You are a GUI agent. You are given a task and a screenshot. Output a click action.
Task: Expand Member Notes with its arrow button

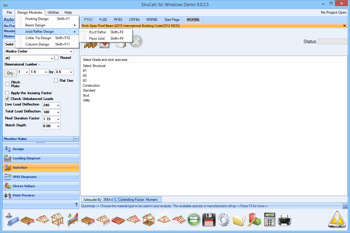coord(76,139)
